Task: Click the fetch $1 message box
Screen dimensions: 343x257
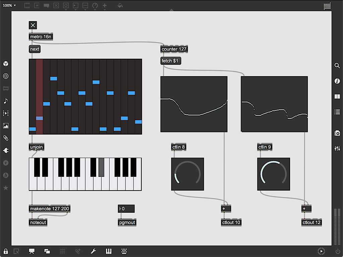Action: (170, 61)
